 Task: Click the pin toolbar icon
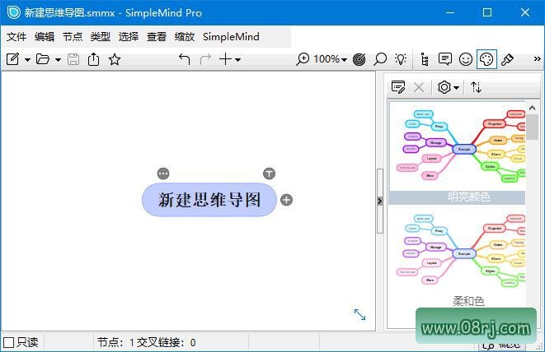507,59
